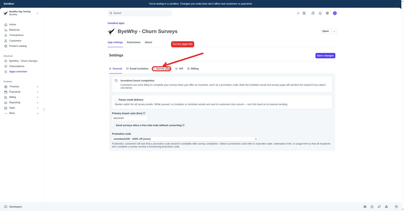
Task: Expand the sidebar Billing section
Action: point(21,97)
